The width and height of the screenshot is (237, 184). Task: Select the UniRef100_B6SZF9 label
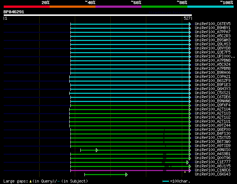click(x=213, y=81)
